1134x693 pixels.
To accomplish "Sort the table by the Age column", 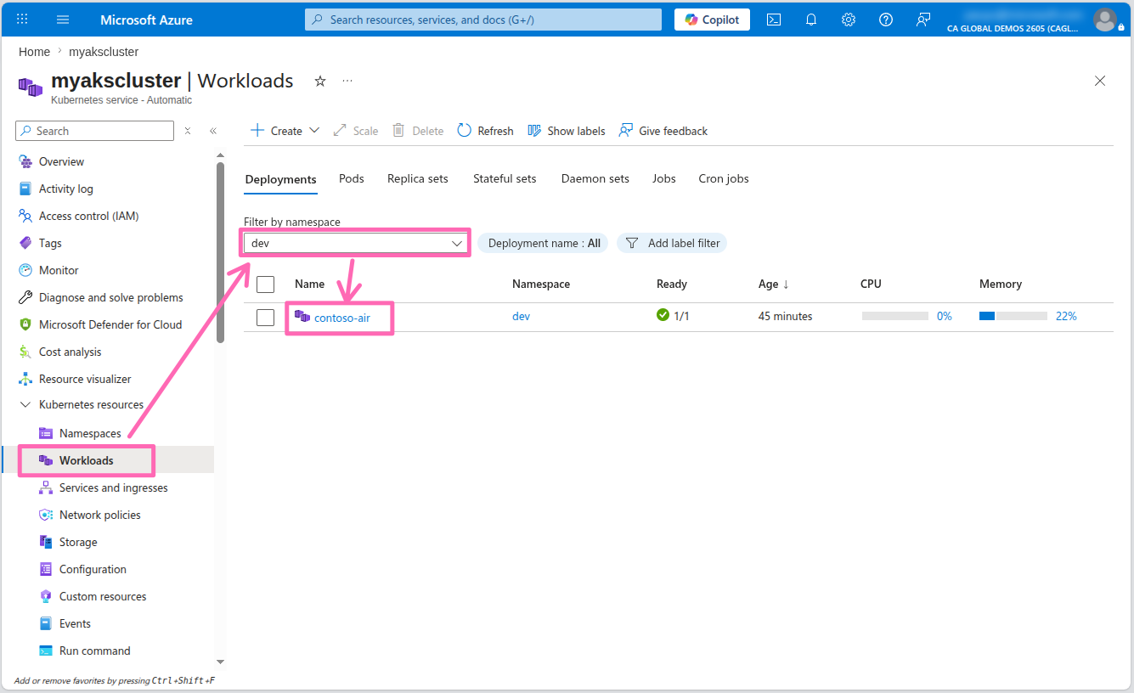I will (x=774, y=284).
